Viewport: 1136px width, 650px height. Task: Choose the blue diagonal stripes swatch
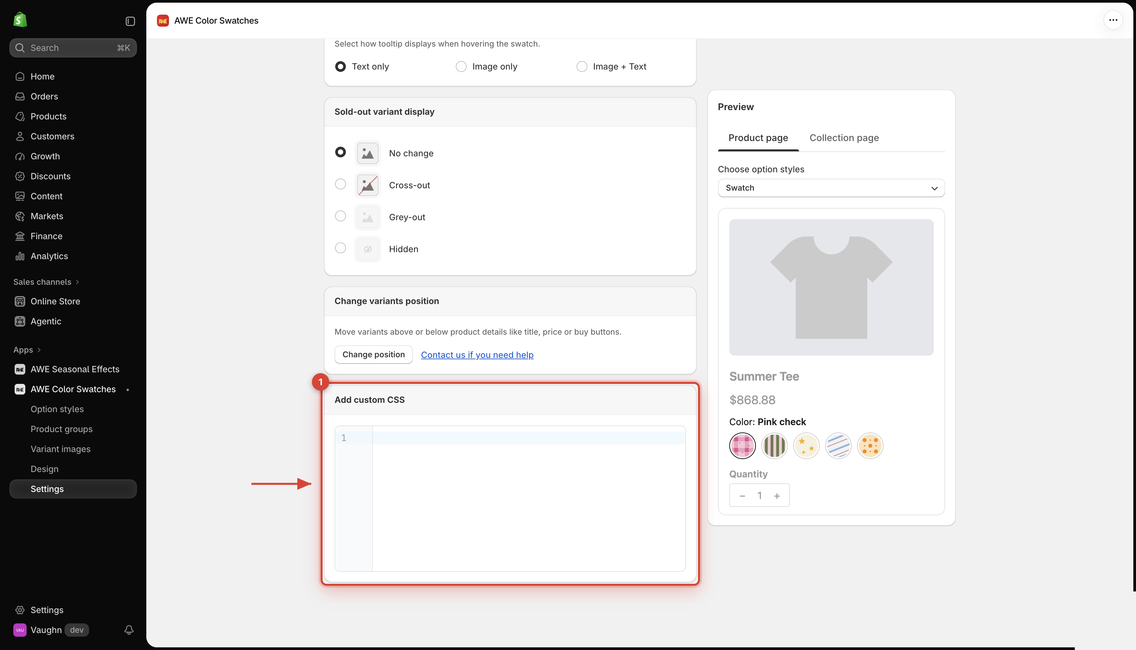838,445
